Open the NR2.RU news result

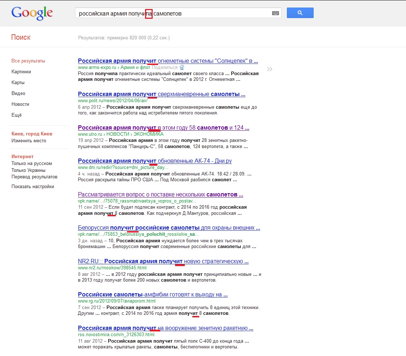point(163,261)
